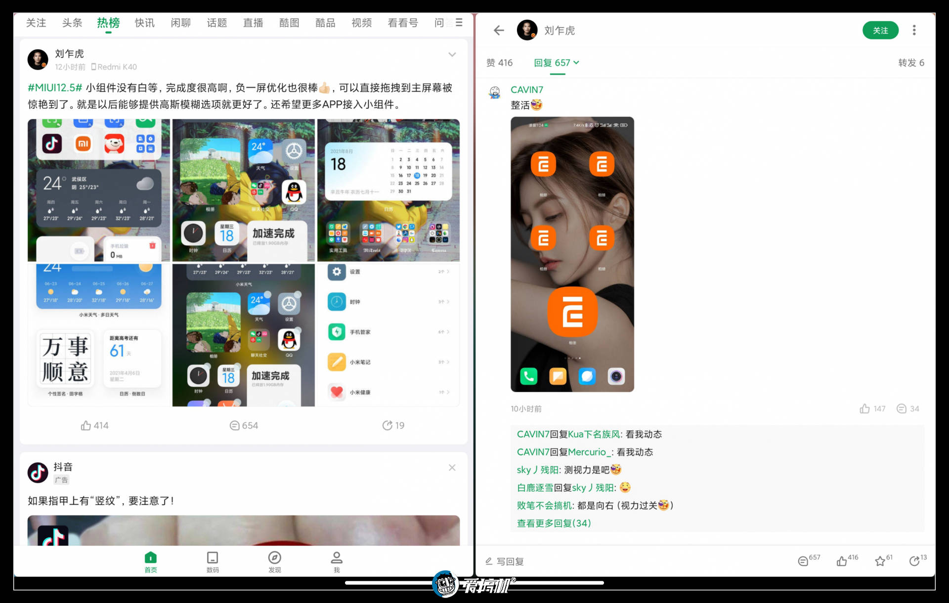Open the three-dot more options menu
949x603 pixels.
tap(914, 30)
